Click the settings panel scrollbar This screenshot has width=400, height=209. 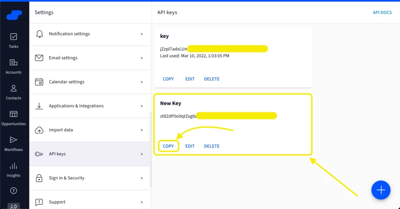(x=151, y=148)
